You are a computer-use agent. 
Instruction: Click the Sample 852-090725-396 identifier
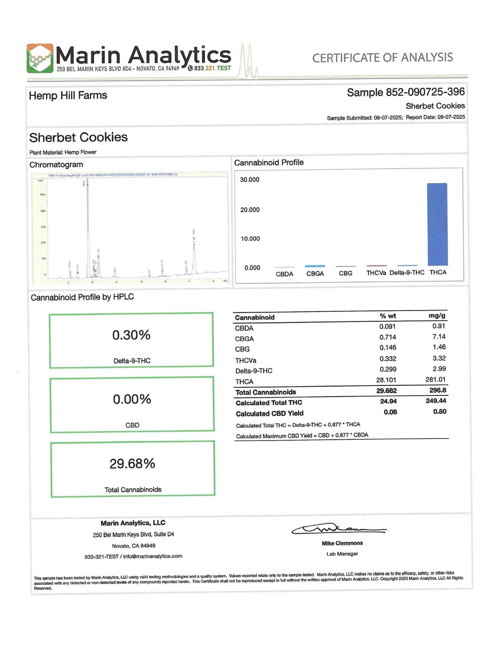[406, 92]
